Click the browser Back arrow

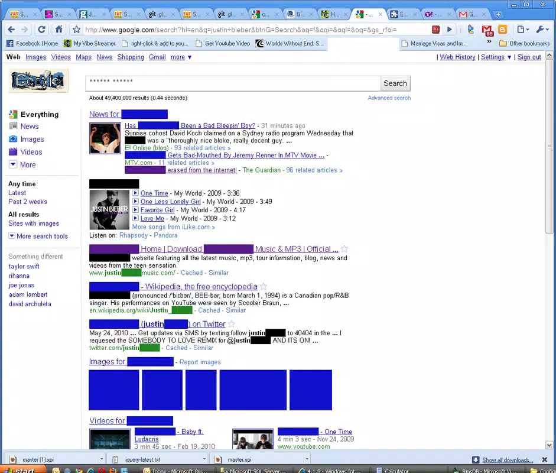click(11, 30)
